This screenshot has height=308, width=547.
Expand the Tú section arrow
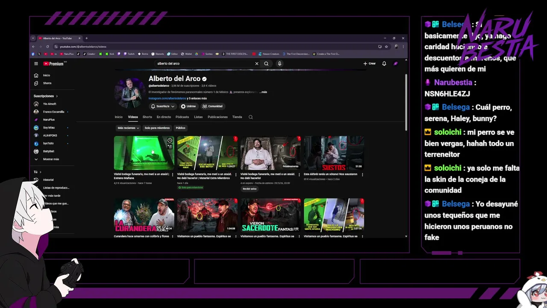40,172
